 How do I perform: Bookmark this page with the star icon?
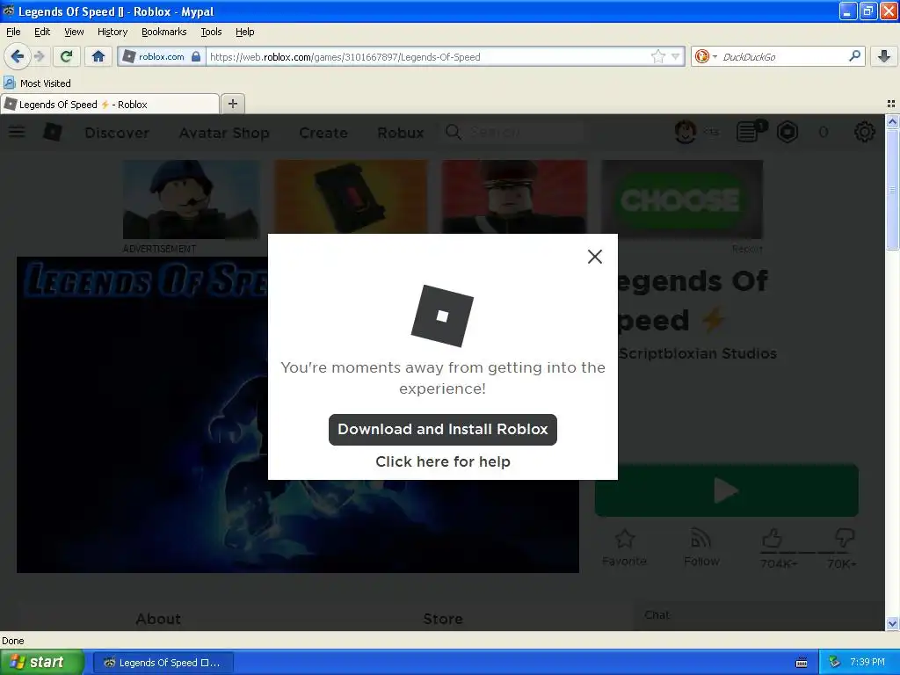(x=657, y=56)
